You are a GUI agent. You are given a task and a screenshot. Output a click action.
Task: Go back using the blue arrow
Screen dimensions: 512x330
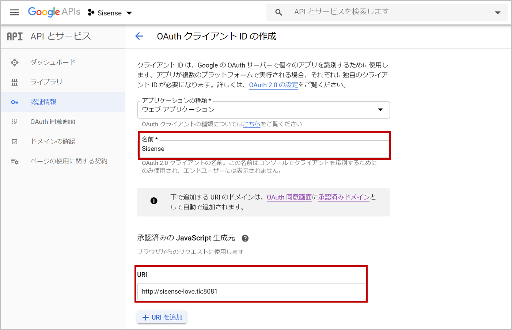coord(139,36)
